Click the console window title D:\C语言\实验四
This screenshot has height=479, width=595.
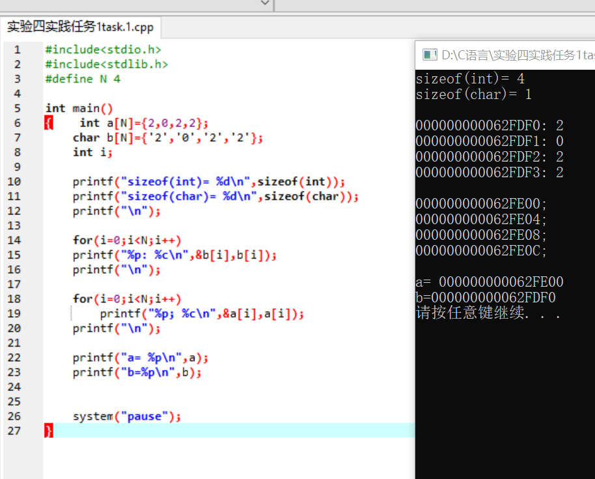pos(518,55)
